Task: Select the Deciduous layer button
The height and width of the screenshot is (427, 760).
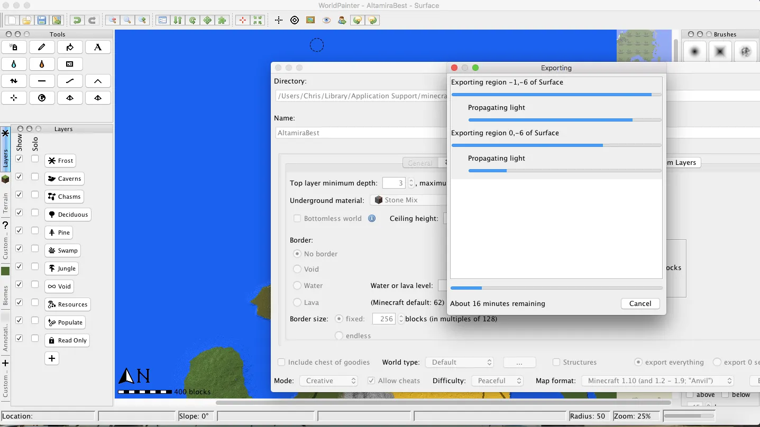Action: tap(68, 215)
